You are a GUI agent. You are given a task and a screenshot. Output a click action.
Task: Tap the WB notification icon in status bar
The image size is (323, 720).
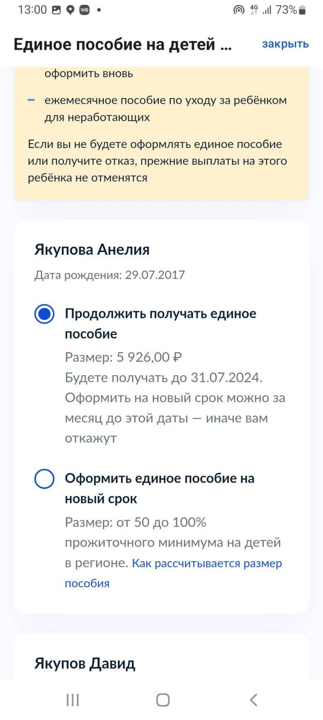(85, 10)
